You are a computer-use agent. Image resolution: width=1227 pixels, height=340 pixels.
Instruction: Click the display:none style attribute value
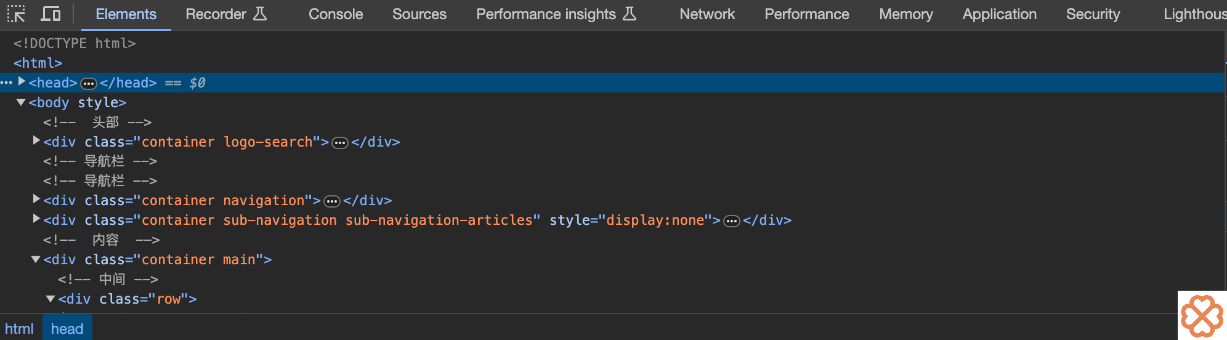[x=655, y=220]
